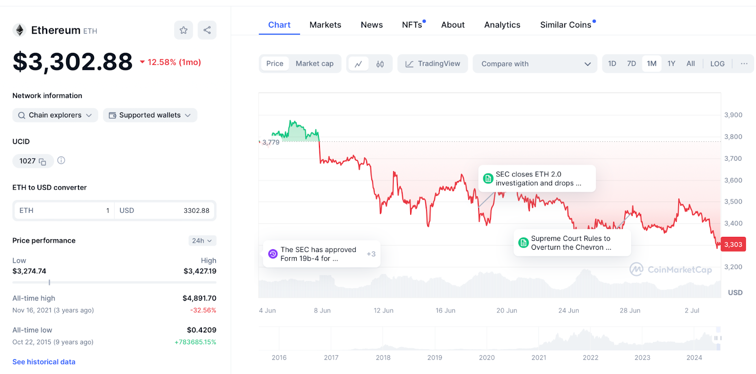
Task: Click the current price label 3,303 on chart
Action: pyautogui.click(x=733, y=245)
